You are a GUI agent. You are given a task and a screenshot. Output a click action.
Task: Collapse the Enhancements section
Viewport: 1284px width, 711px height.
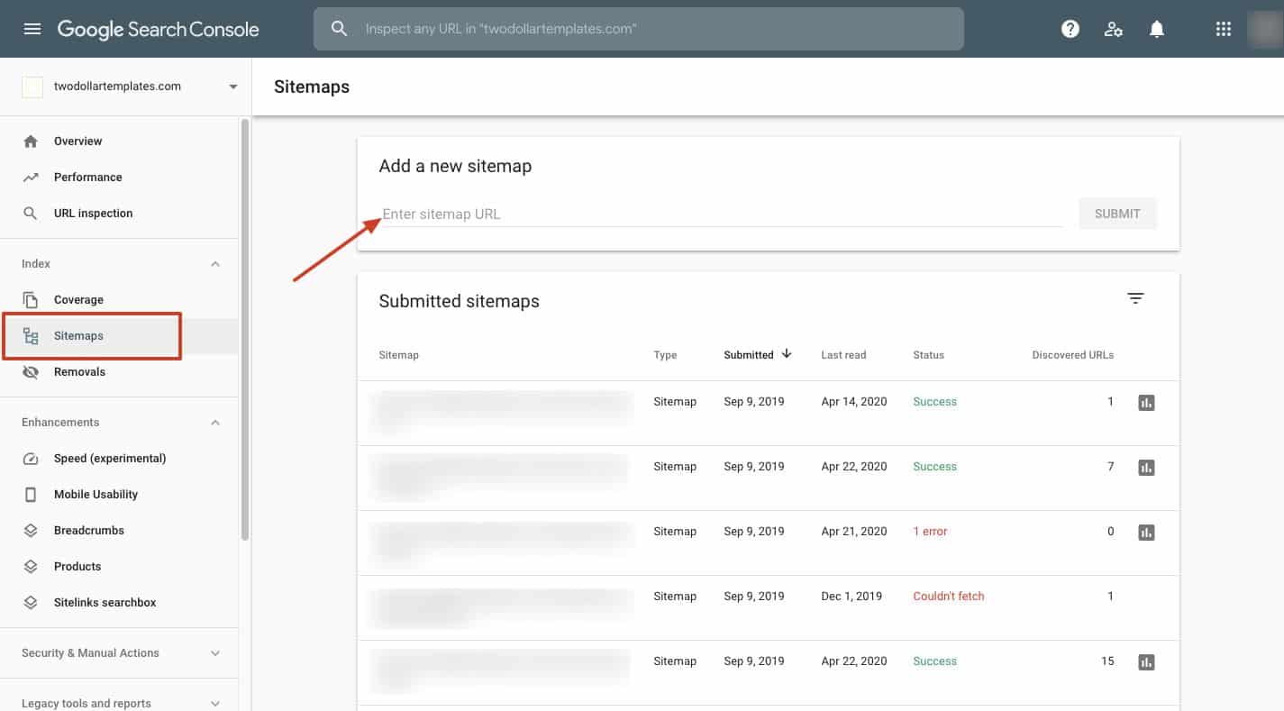[214, 423]
